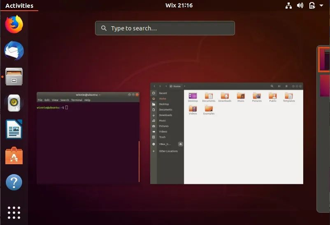Select the Downloads folder icon
Viewport: 330px width, 225px height.
(225, 96)
